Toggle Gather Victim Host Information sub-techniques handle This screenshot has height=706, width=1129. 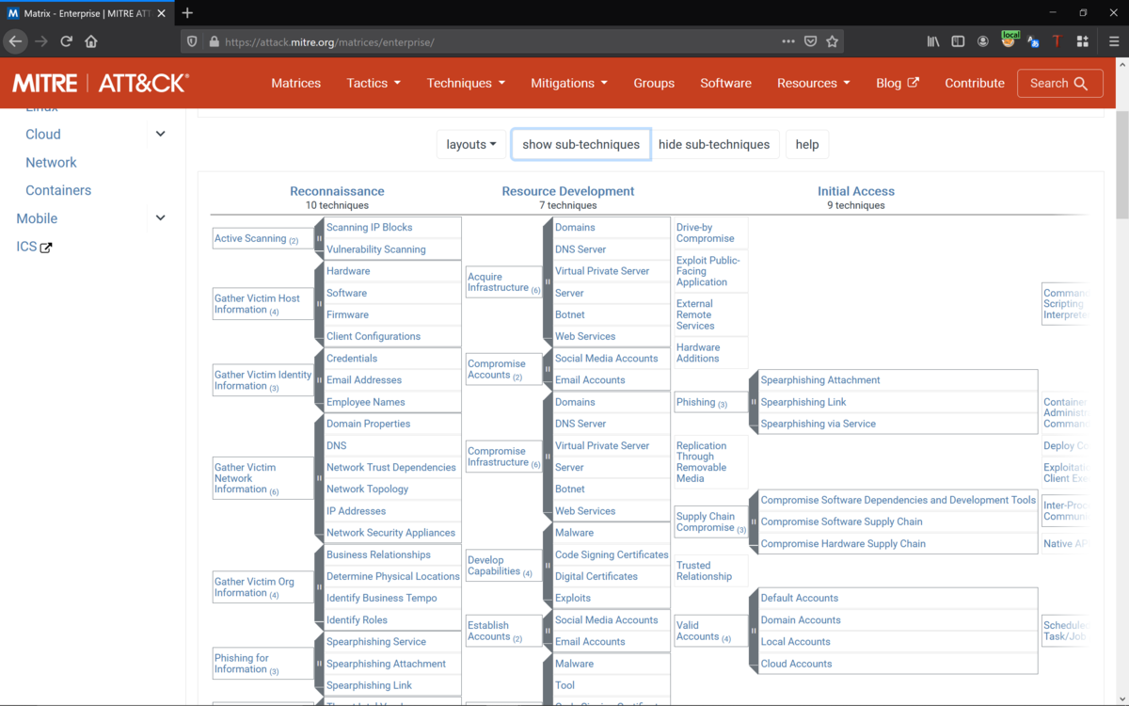pos(319,304)
